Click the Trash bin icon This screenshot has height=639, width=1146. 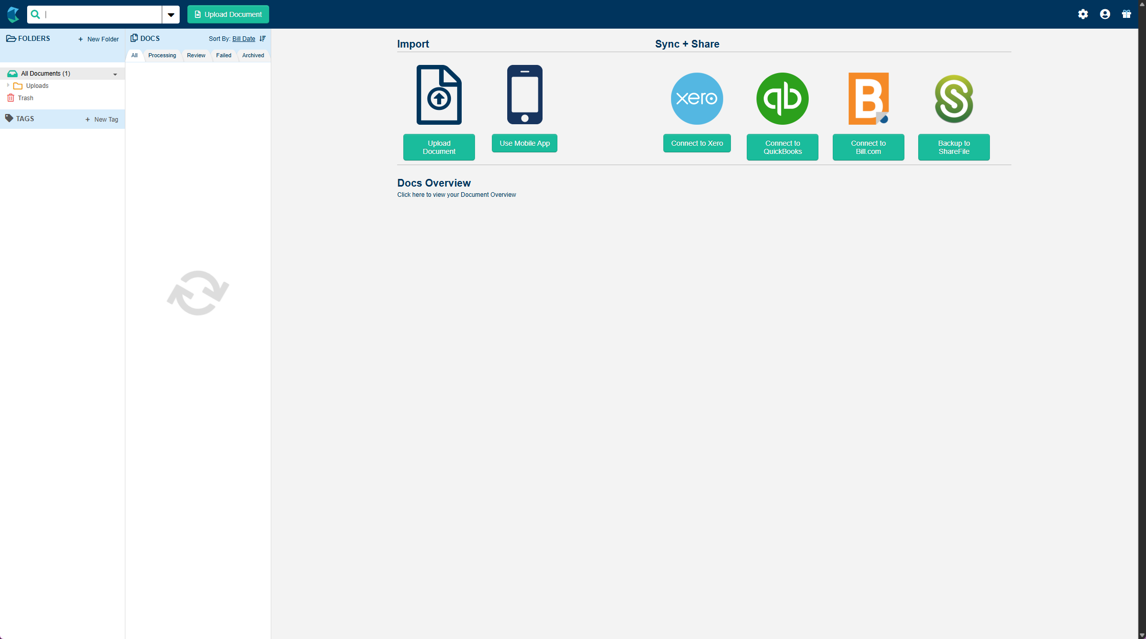11,98
